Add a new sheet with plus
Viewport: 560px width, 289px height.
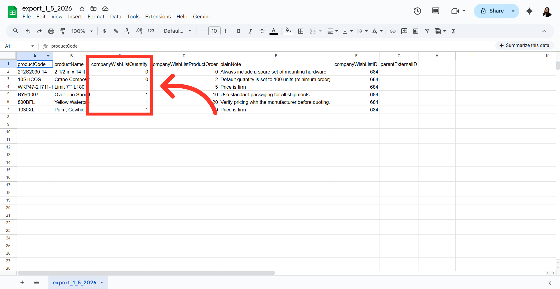click(22, 282)
